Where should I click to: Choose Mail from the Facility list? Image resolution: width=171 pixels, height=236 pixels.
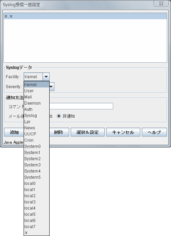point(37,97)
